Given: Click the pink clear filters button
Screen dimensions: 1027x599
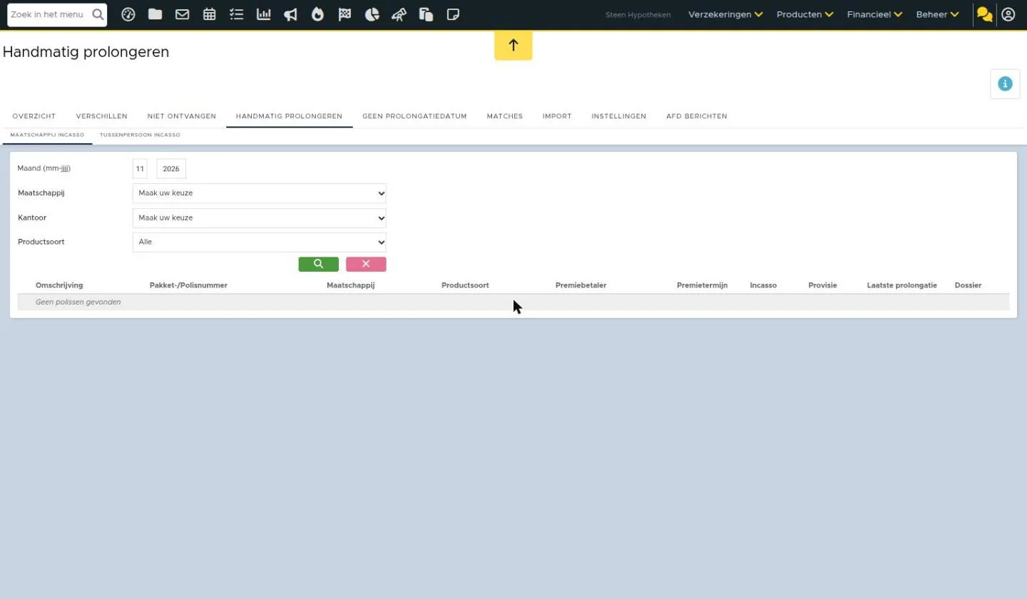Looking at the screenshot, I should point(366,265).
